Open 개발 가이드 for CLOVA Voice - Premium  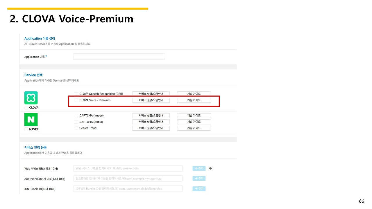tap(194, 100)
